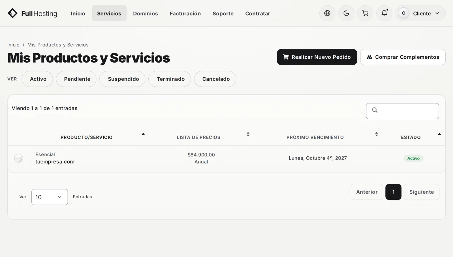Open the entries-per-page 10 dropdown

point(50,197)
